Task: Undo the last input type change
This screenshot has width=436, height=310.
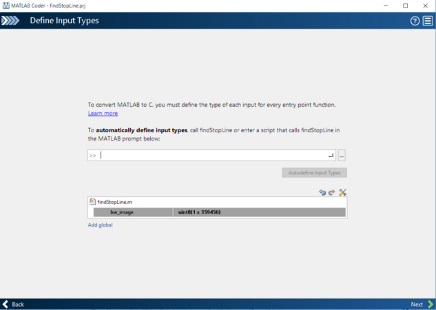Action: [x=322, y=192]
